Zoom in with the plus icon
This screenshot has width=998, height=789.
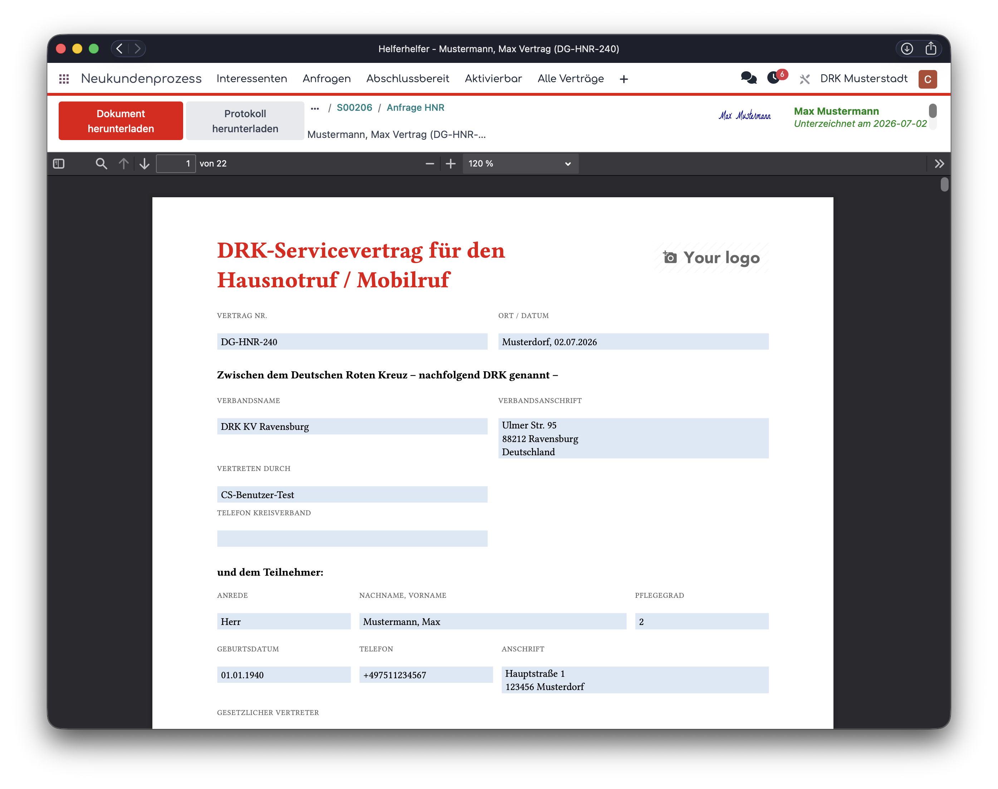click(450, 164)
